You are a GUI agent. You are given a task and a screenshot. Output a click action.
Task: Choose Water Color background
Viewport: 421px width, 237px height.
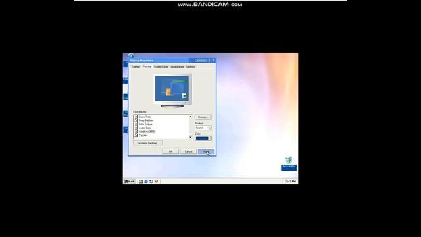point(145,128)
